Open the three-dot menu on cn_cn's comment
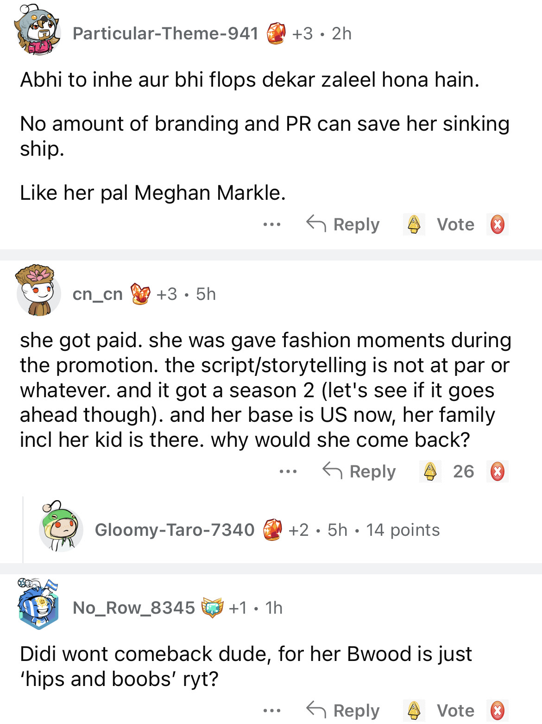Screen dimensions: 542x724 point(288,472)
